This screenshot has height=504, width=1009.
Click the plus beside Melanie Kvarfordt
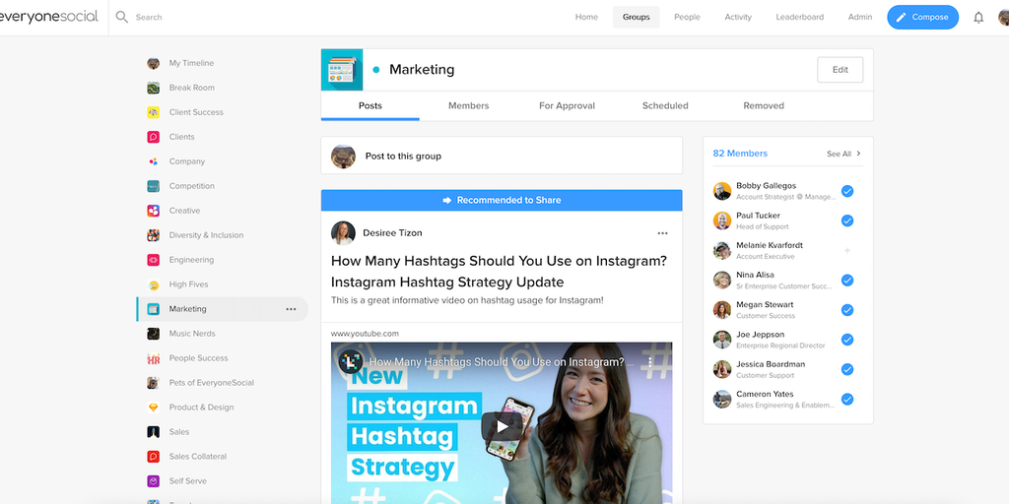pyautogui.click(x=847, y=251)
